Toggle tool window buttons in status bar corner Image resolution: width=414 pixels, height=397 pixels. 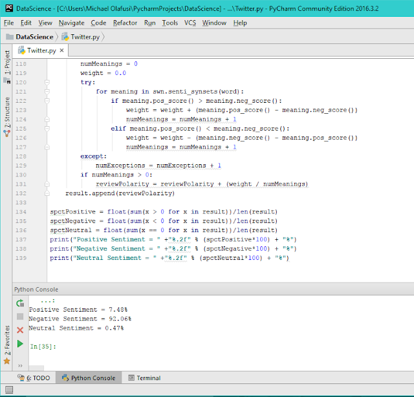[x=9, y=390]
